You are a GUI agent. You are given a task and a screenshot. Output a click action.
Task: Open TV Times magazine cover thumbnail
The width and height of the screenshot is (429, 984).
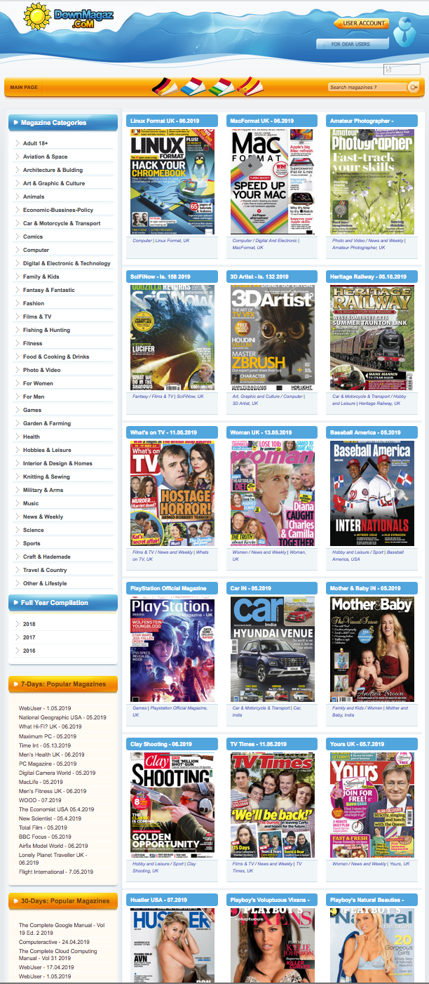tap(273, 805)
